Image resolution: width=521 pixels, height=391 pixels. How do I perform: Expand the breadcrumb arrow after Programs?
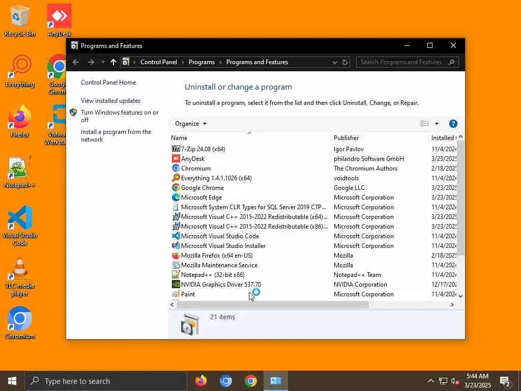pos(220,62)
